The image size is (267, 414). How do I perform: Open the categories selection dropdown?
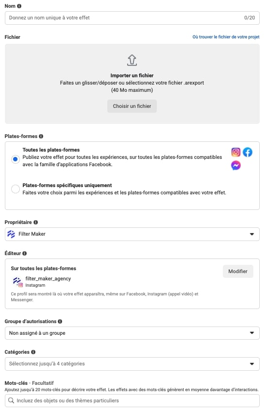tap(132, 364)
